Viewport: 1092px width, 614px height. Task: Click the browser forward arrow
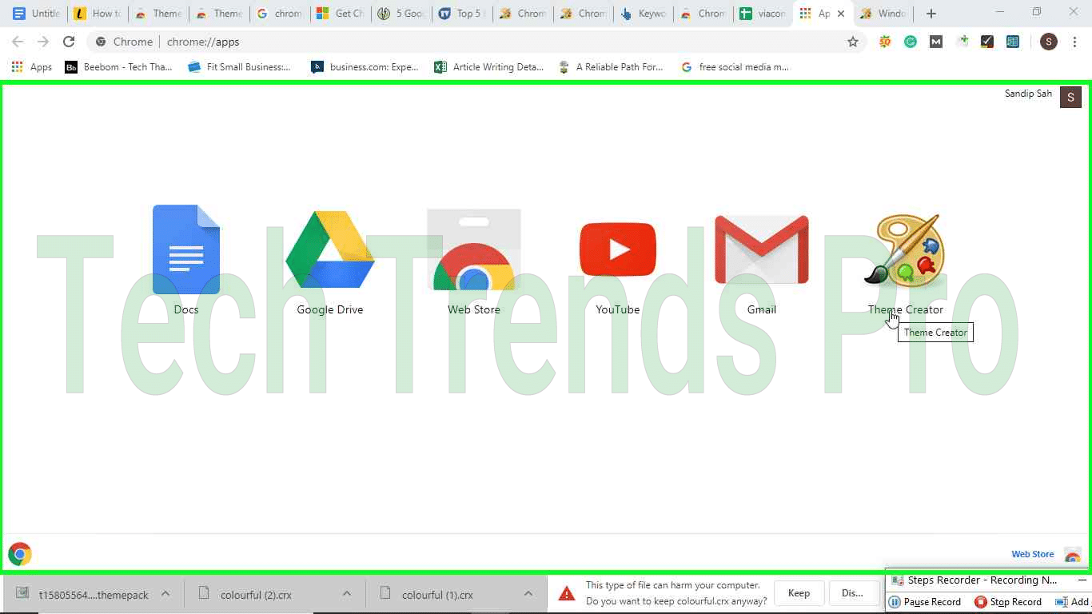(x=43, y=42)
